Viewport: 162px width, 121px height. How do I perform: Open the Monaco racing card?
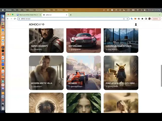(x=84, y=73)
